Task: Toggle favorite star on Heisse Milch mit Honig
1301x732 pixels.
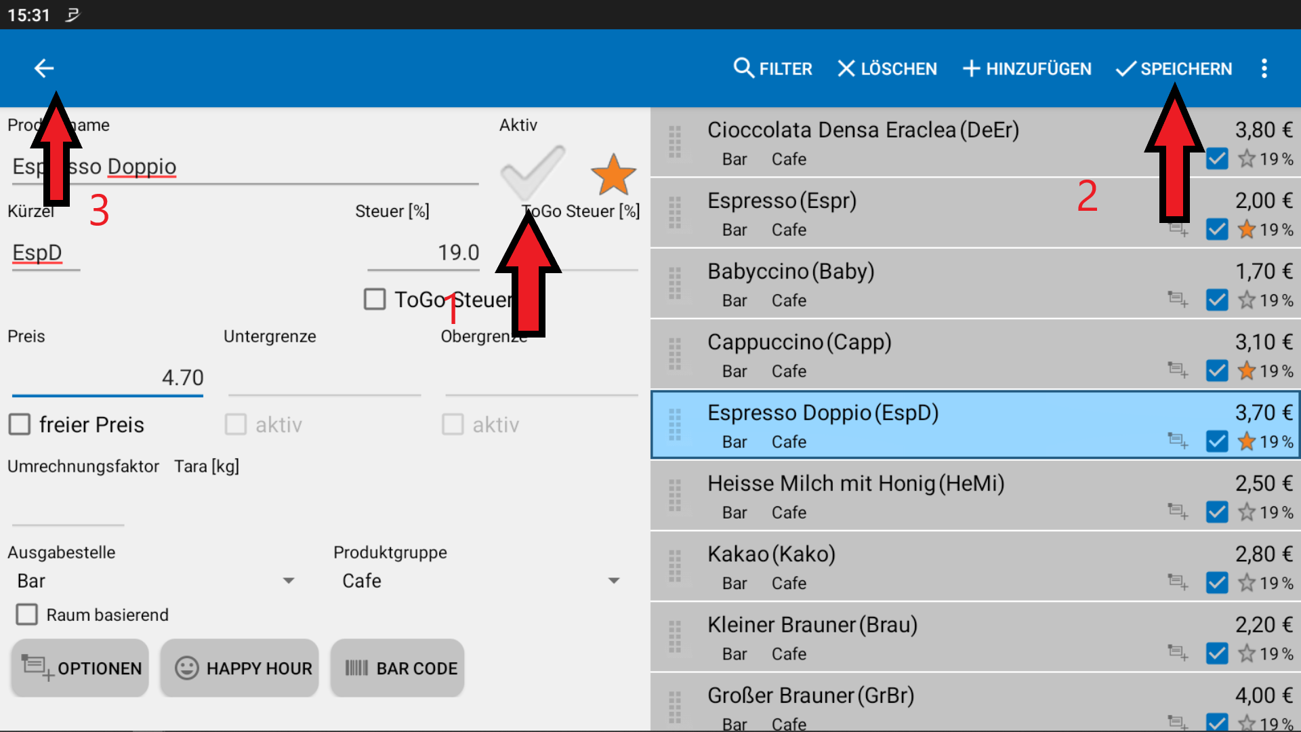Action: pos(1246,512)
